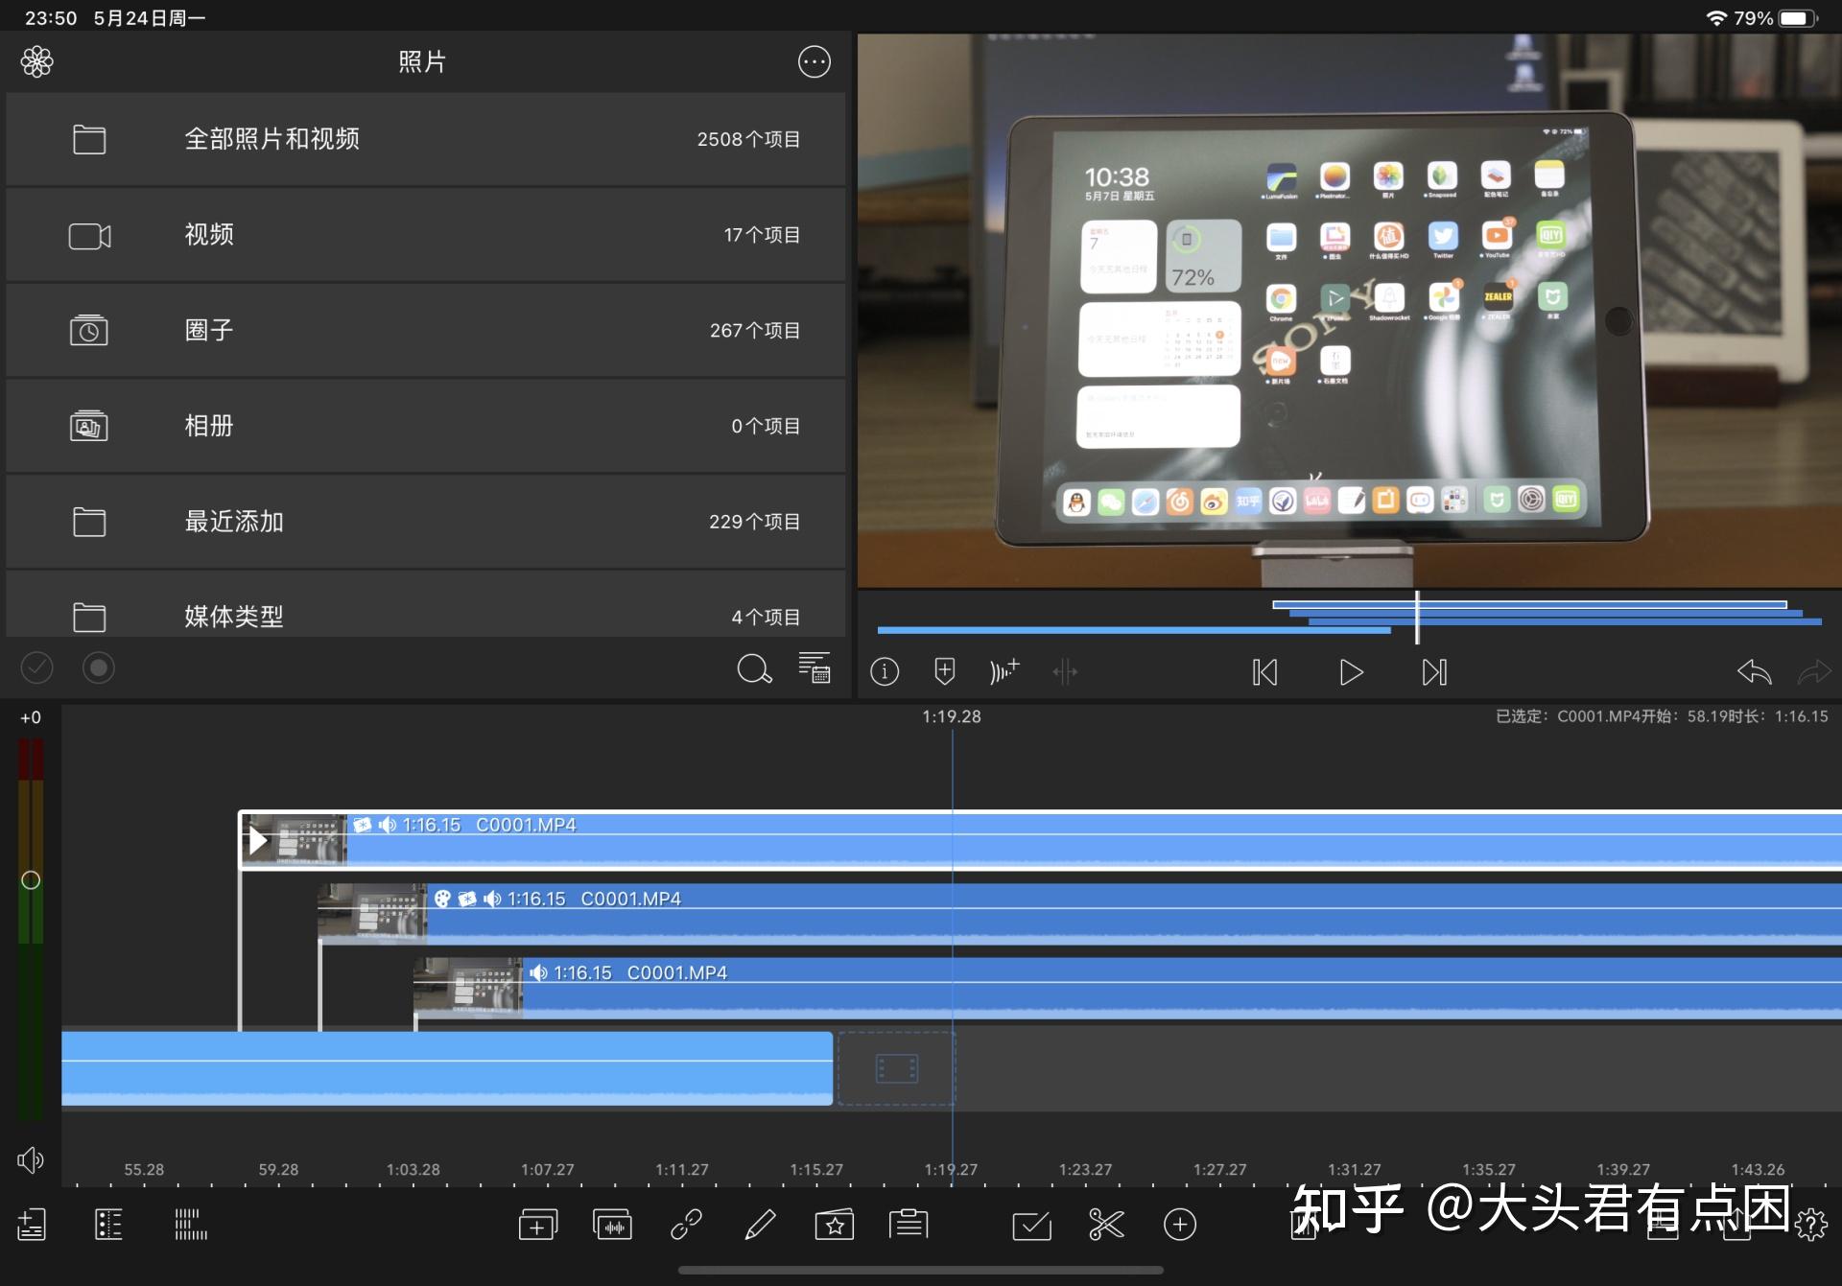Toggle clip linking chain icon

[x=686, y=1225]
